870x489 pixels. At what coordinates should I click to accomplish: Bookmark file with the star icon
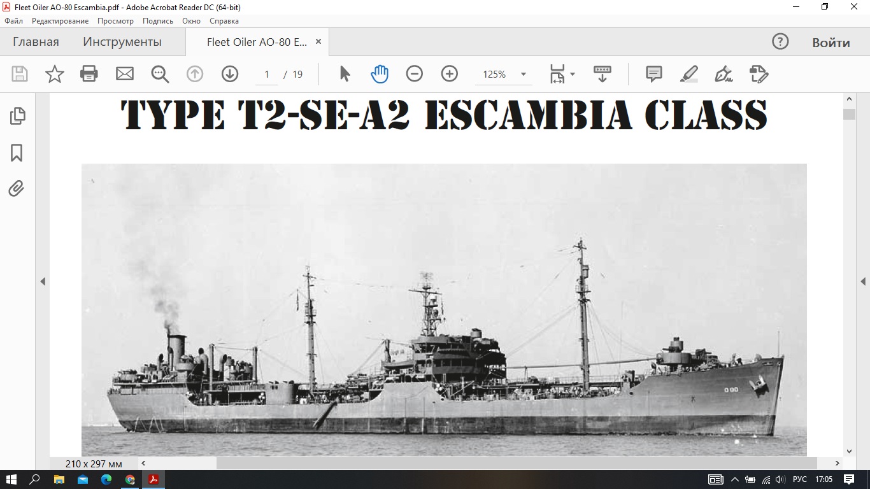click(x=55, y=74)
